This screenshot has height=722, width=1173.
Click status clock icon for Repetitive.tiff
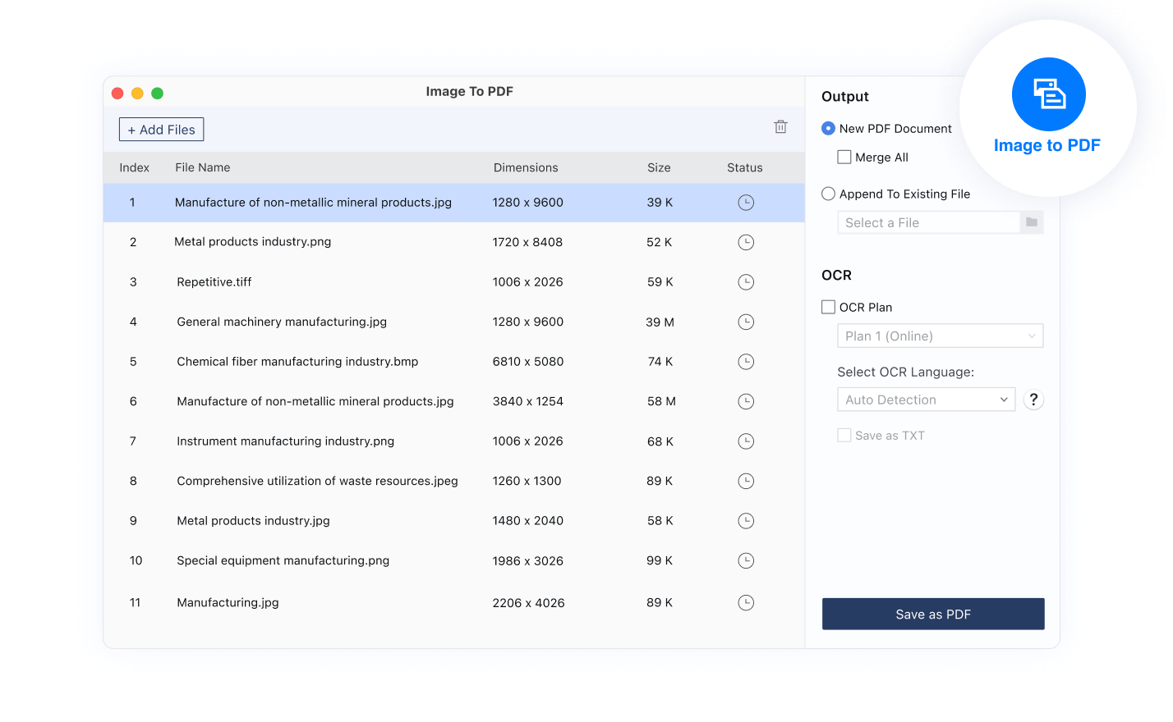click(x=746, y=282)
